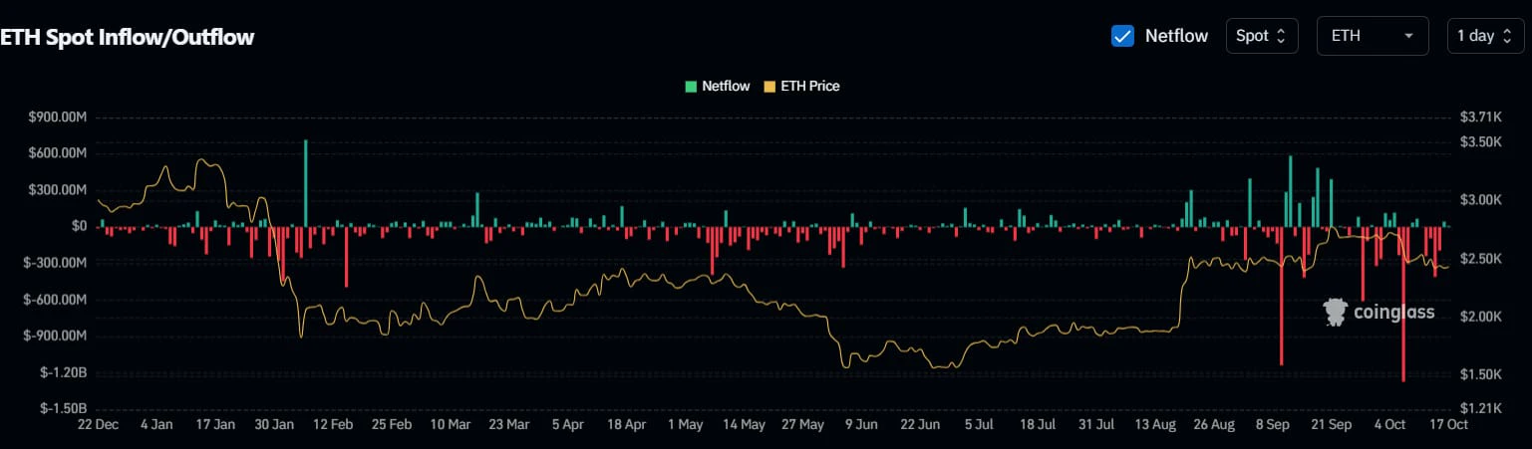Uncheck the Netflow checkbox

coord(1122,36)
